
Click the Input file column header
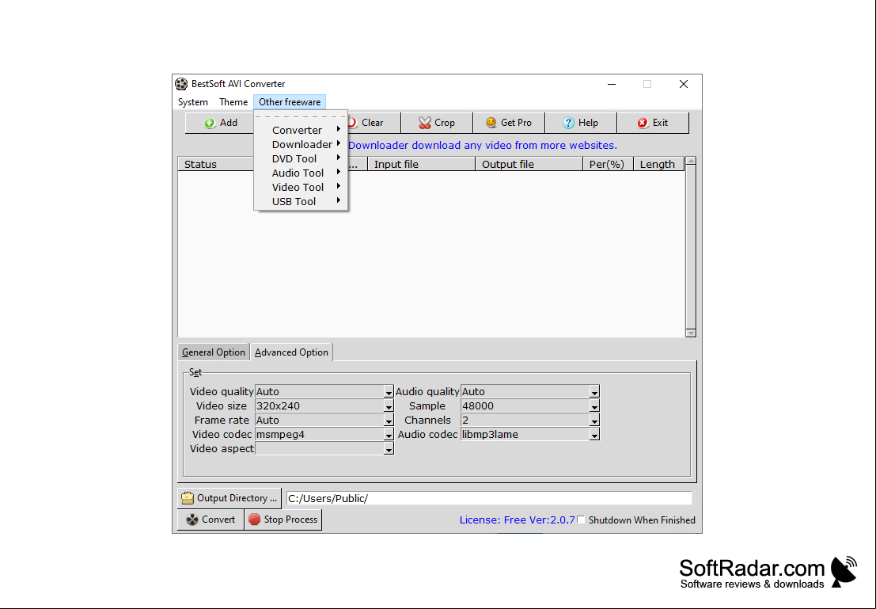[x=421, y=165]
